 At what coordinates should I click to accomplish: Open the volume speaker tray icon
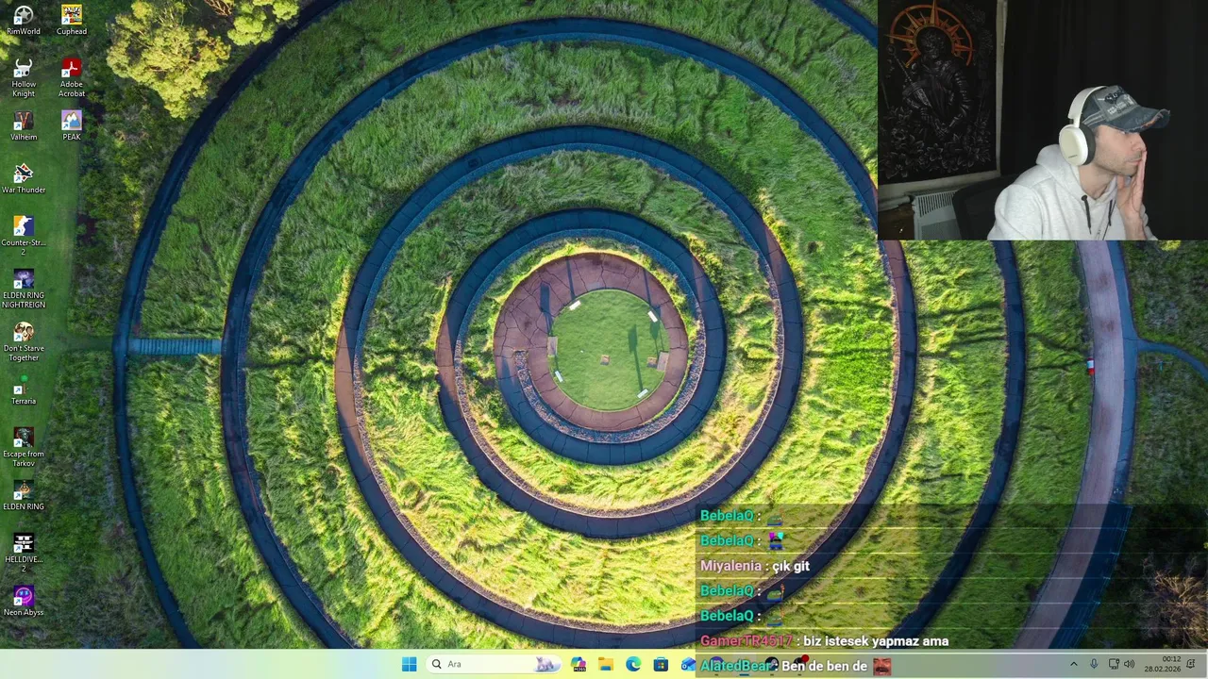pyautogui.click(x=1130, y=664)
